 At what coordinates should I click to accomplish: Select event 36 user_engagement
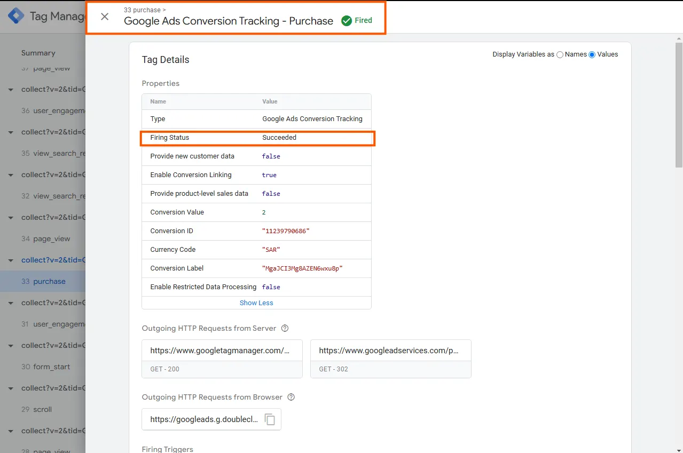click(x=43, y=110)
